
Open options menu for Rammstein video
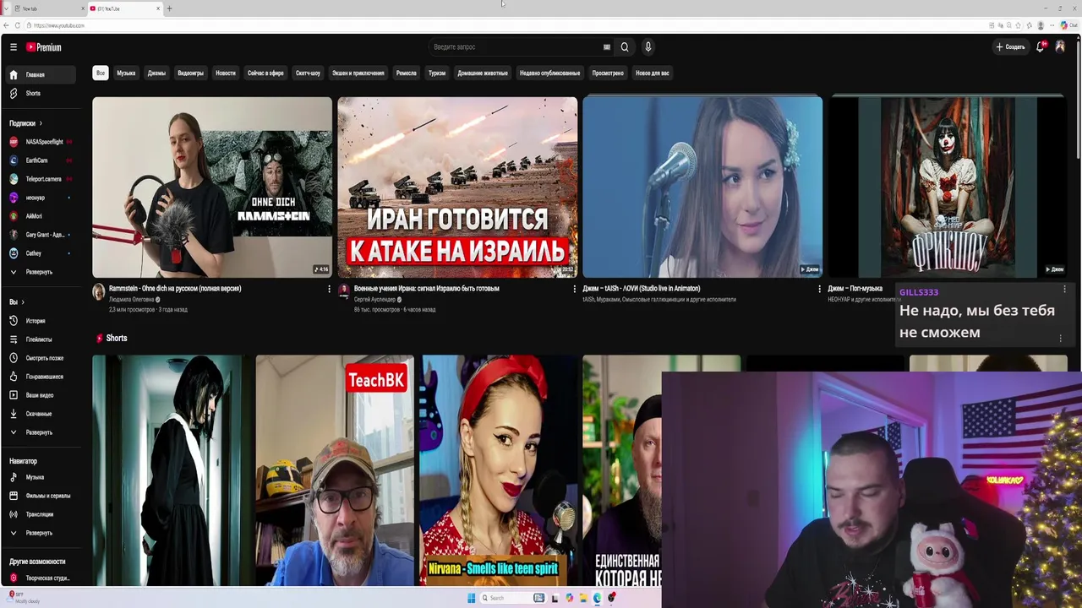[329, 289]
